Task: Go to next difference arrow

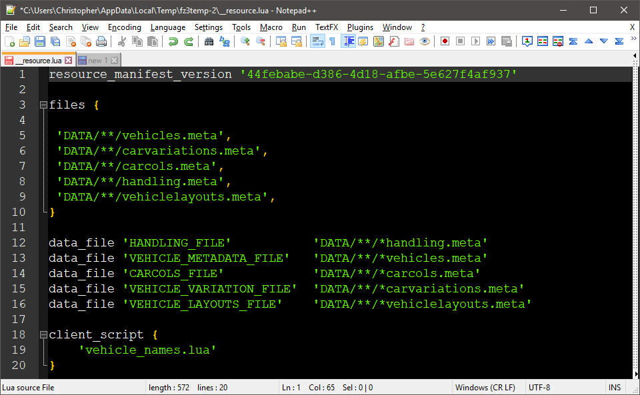Action: coord(604,41)
